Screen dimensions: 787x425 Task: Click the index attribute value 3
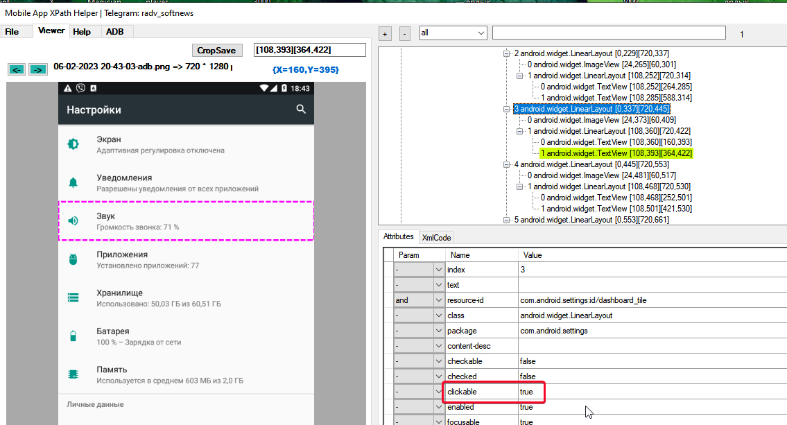523,270
